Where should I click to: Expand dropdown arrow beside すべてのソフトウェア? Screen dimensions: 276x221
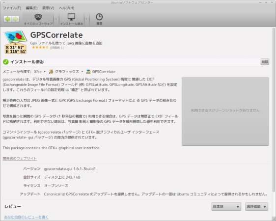(x=56, y=19)
